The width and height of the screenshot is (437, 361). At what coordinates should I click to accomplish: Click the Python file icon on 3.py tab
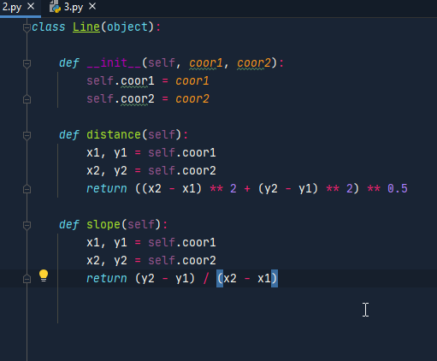pyautogui.click(x=55, y=7)
